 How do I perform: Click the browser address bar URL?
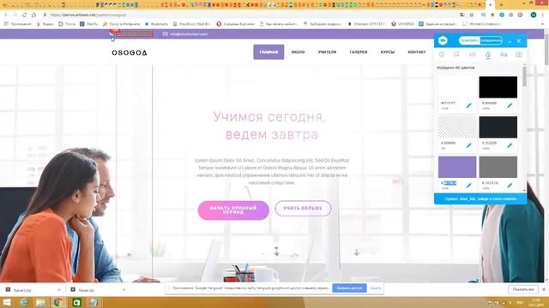coord(88,15)
